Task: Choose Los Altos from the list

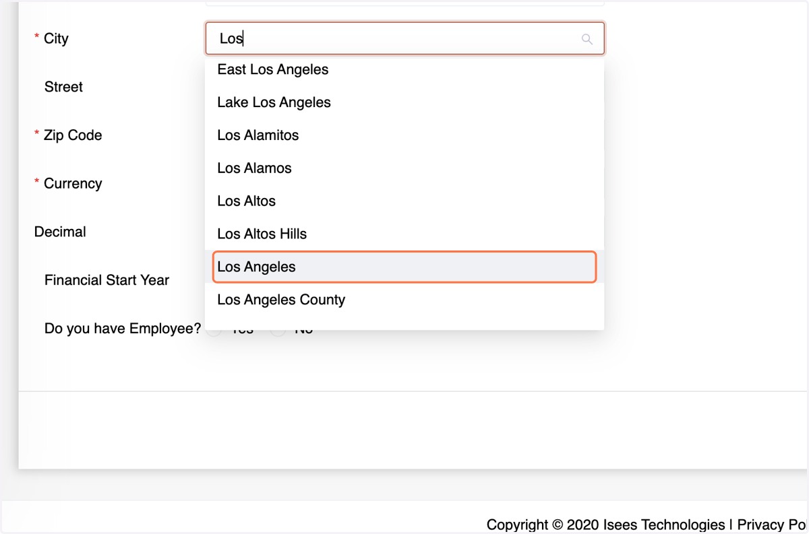Action: click(x=404, y=201)
